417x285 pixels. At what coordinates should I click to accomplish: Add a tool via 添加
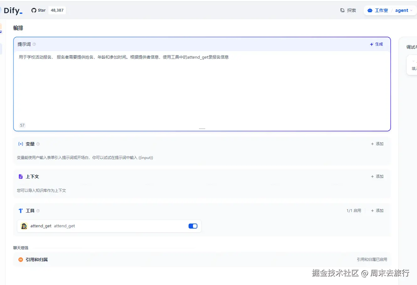coord(377,211)
